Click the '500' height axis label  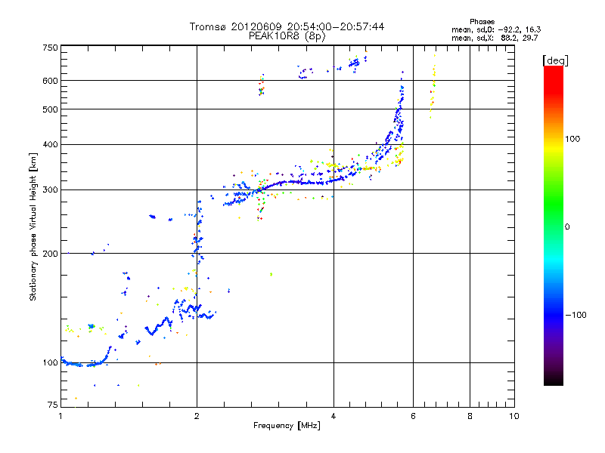tap(50, 109)
